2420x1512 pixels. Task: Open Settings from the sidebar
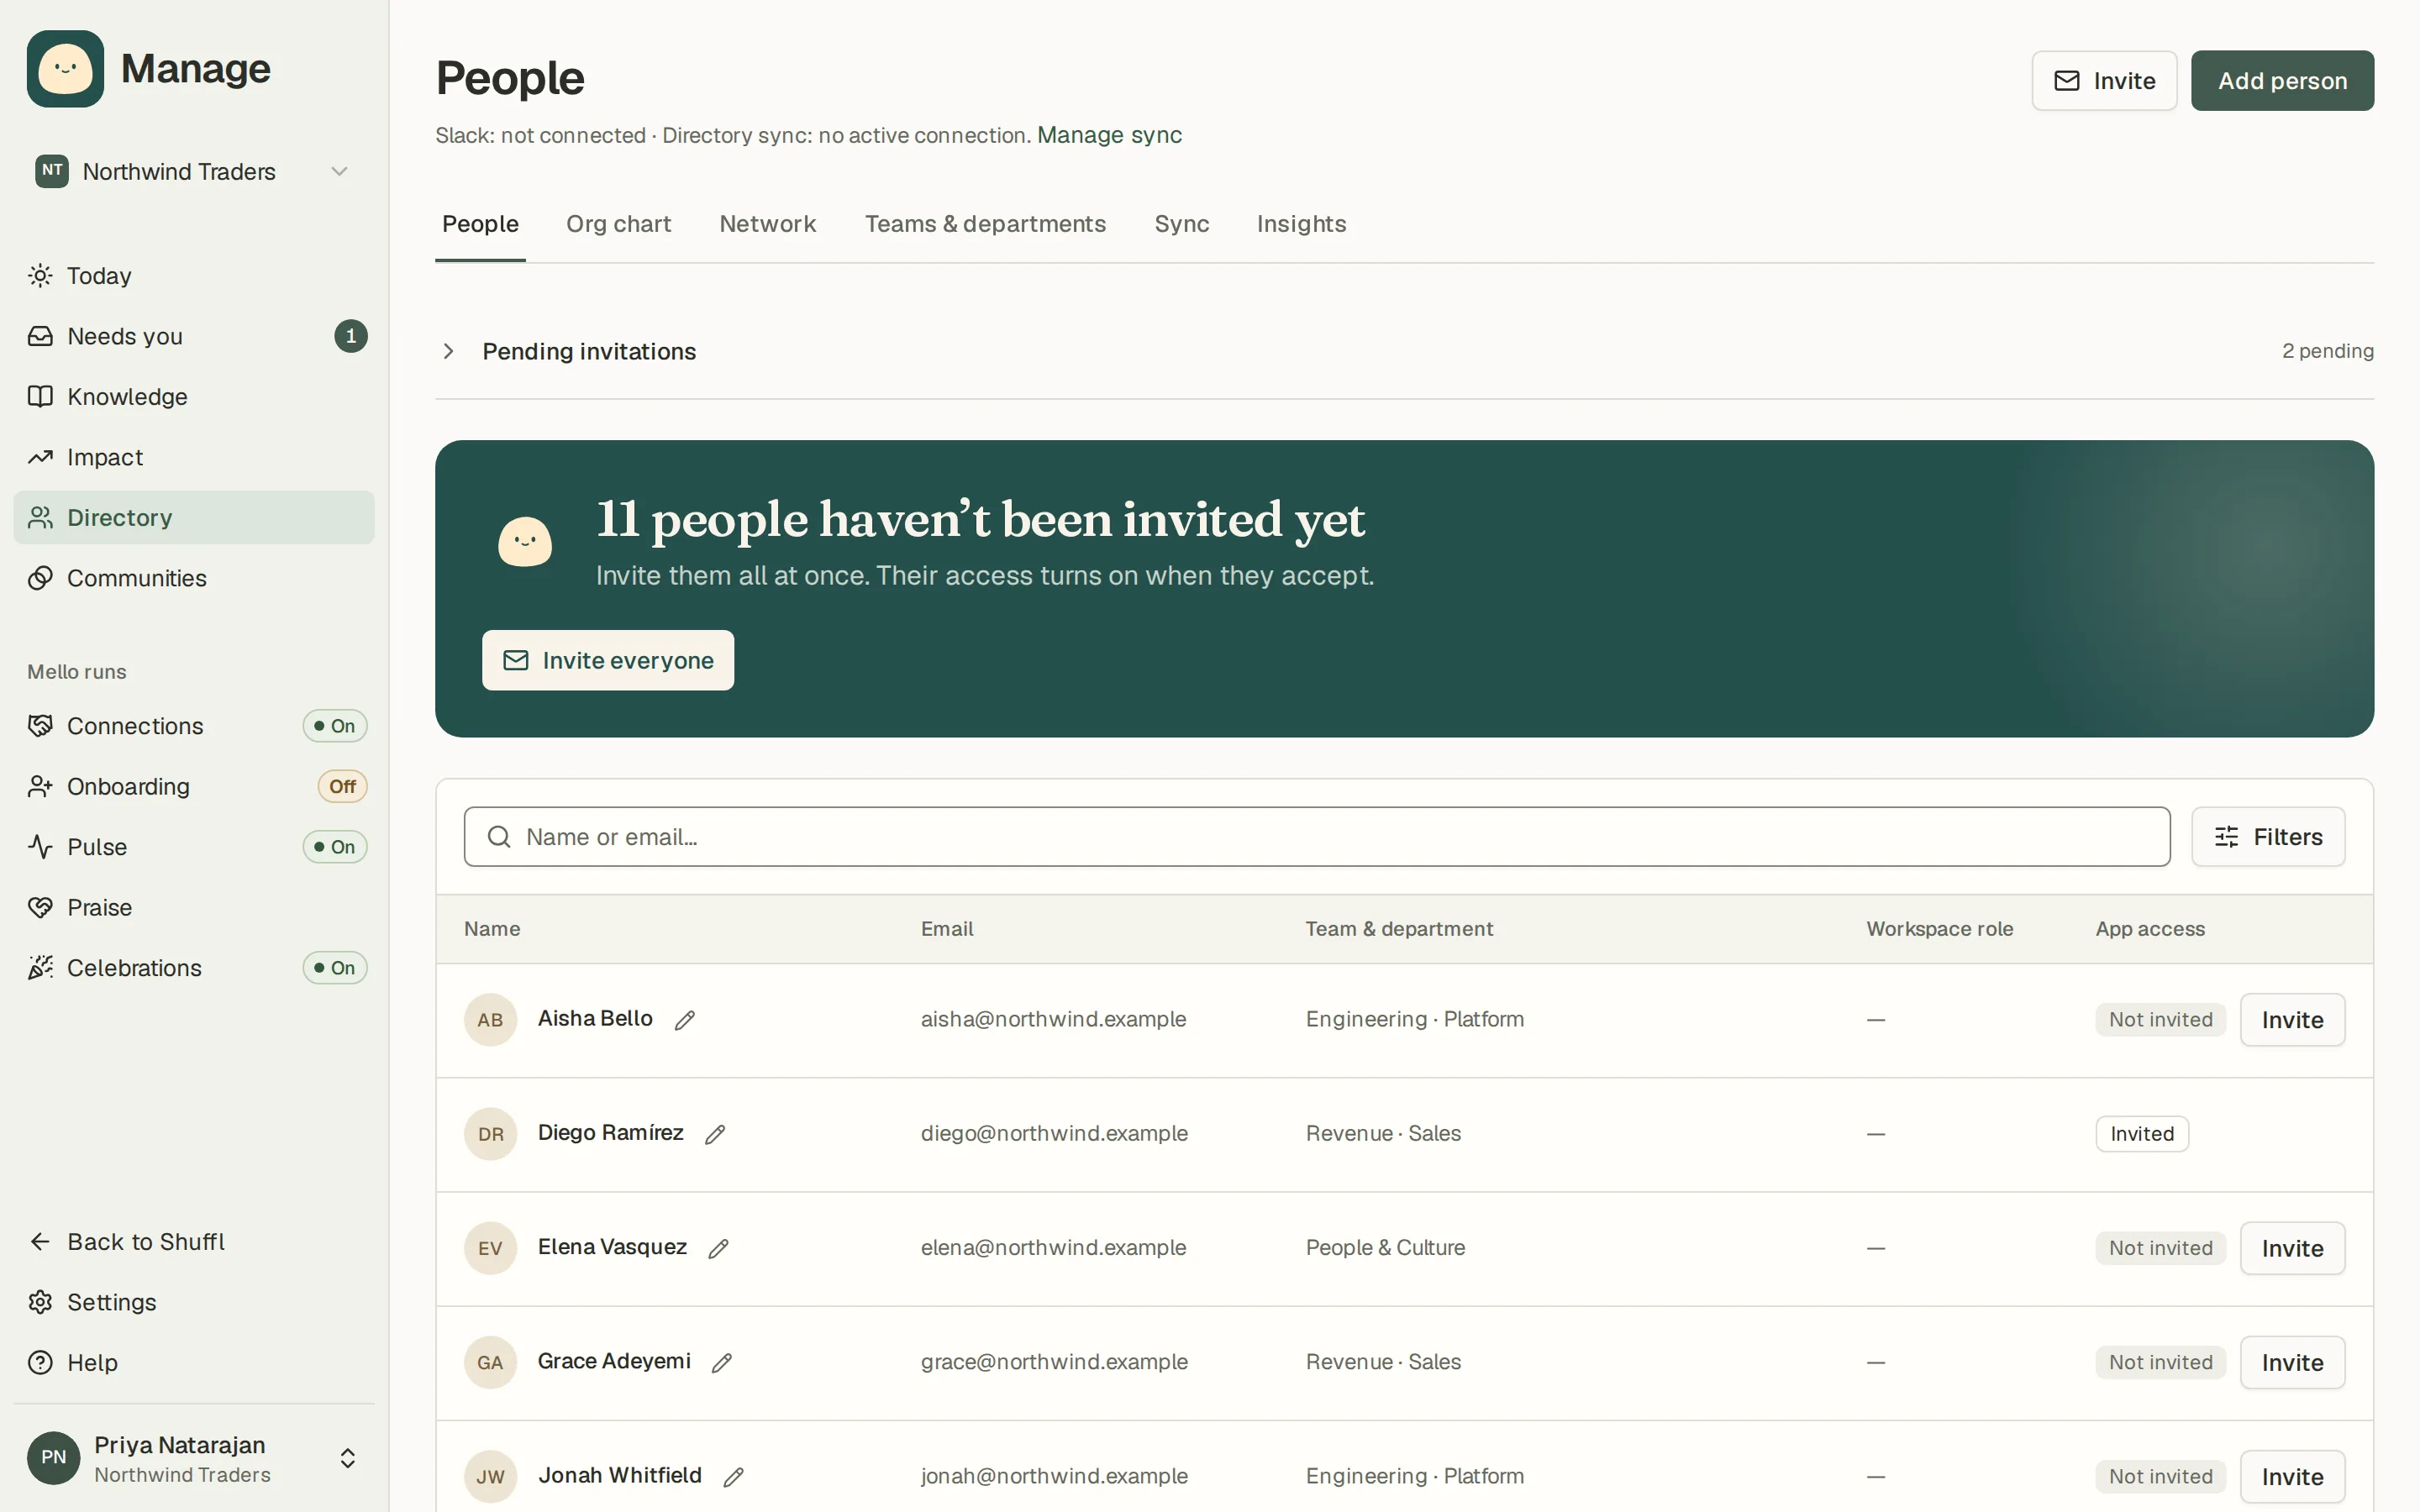pos(193,1302)
